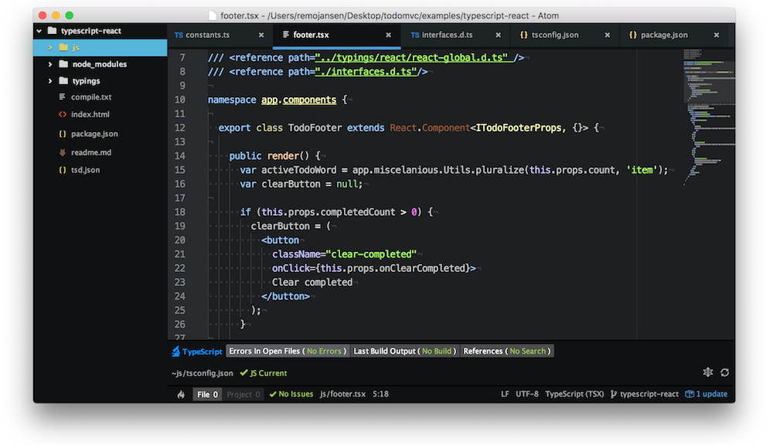Expand the js folder in tree
The width and height of the screenshot is (773, 445).
click(51, 48)
